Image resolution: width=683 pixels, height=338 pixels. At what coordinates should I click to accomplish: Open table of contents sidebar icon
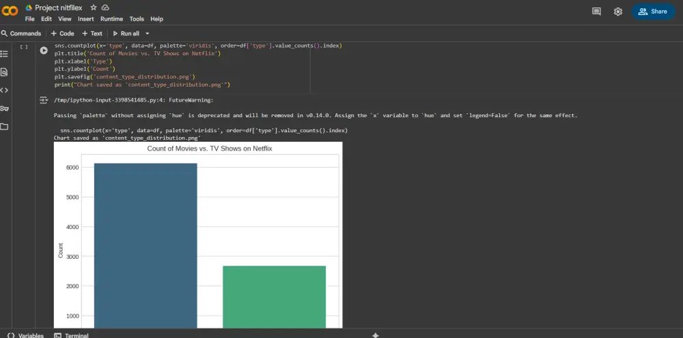4,54
